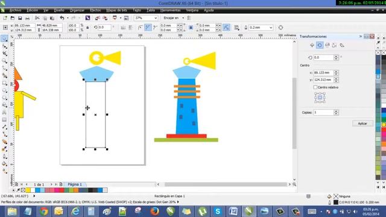The width and height of the screenshot is (386, 217).
Task: Increase the Copias value stepper
Action: tap(336, 111)
